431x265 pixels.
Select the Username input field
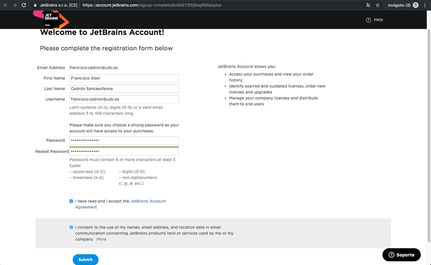[124, 99]
